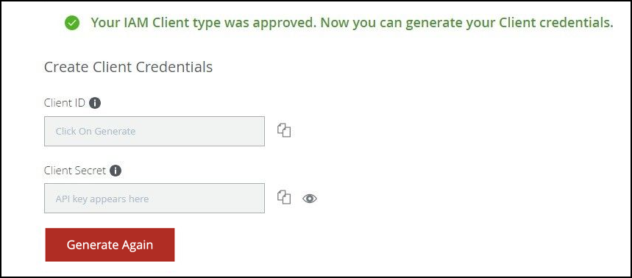
Task: Click the red Generate Again button
Action: tap(110, 245)
